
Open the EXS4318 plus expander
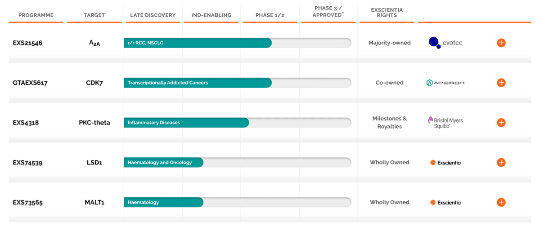tap(501, 122)
